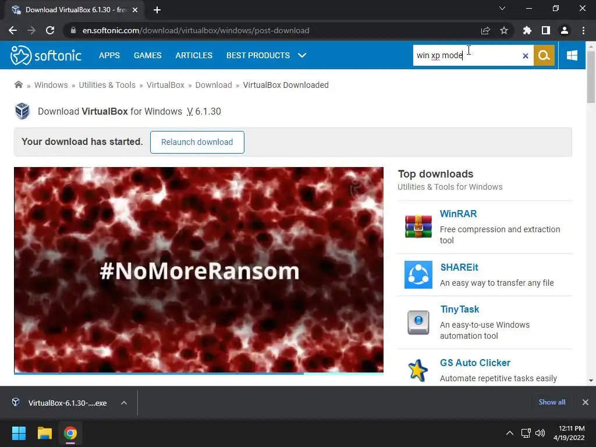
Task: Open SHAREit title link
Action: [459, 267]
